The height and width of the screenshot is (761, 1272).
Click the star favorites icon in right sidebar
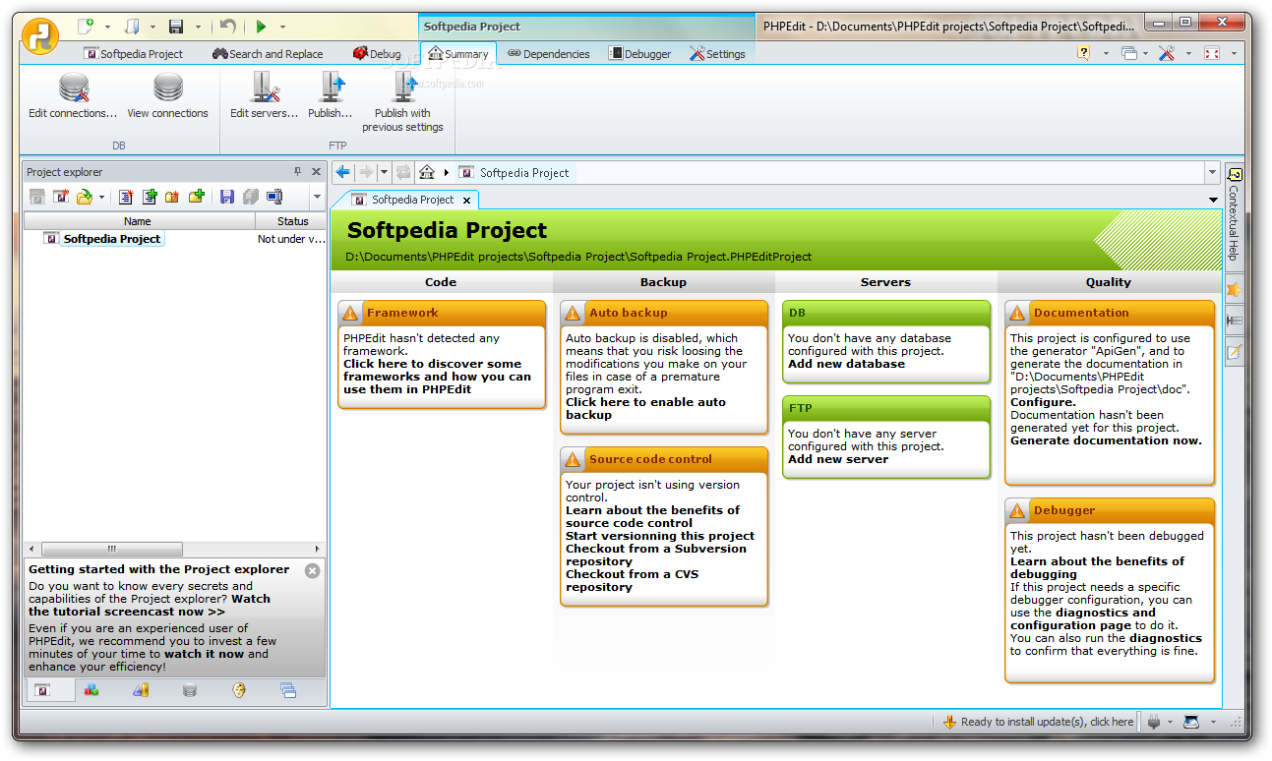coord(1235,290)
